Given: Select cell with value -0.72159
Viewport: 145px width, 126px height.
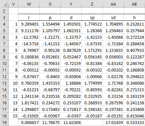Looking at the screenshot, I should [x=71, y=63].
